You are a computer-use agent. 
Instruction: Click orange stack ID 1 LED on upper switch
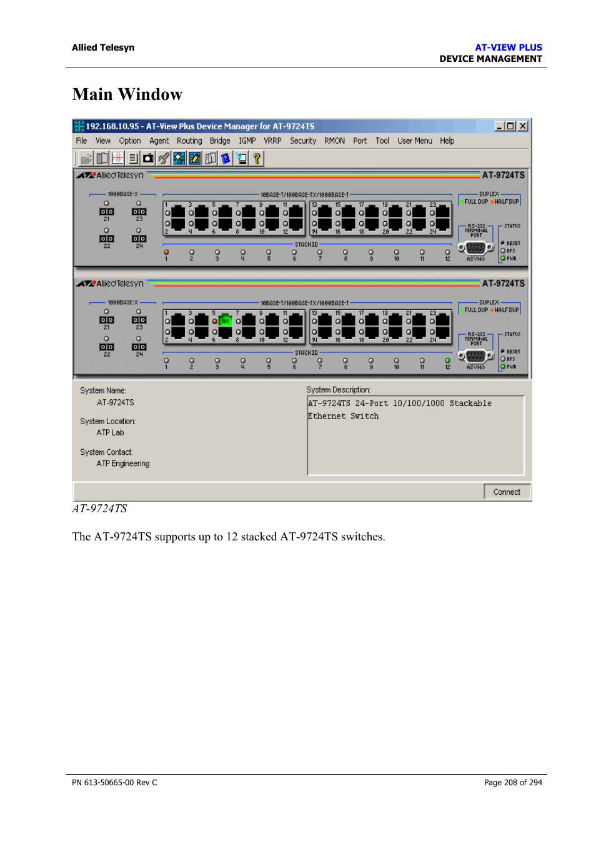(166, 252)
